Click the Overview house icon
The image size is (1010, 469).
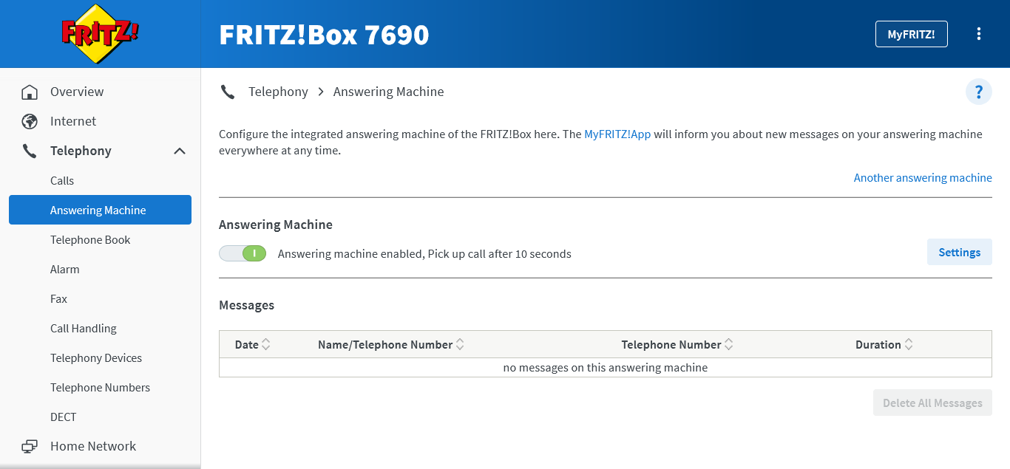pos(30,92)
